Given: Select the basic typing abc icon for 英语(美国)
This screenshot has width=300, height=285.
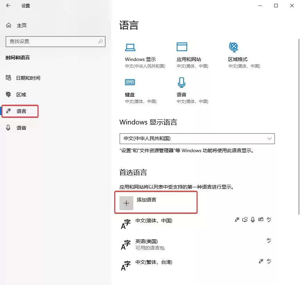Looking at the screenshot, I should (269, 240).
